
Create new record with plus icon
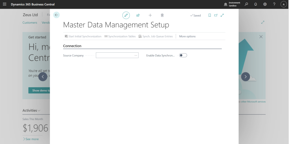pyautogui.click(x=150, y=15)
